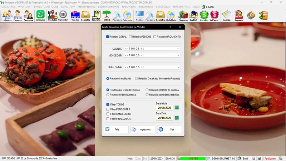Open the Funciona employees icon
Screen dimensions: 286x161
click(x=28, y=16)
